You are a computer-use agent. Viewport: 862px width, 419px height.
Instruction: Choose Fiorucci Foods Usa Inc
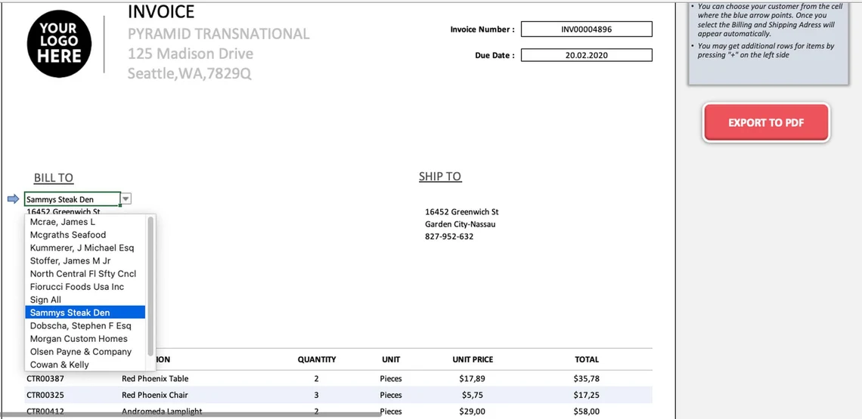77,287
